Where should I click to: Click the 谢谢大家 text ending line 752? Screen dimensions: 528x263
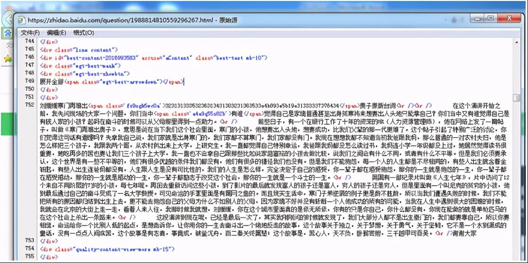pyautogui.click(x=464, y=233)
